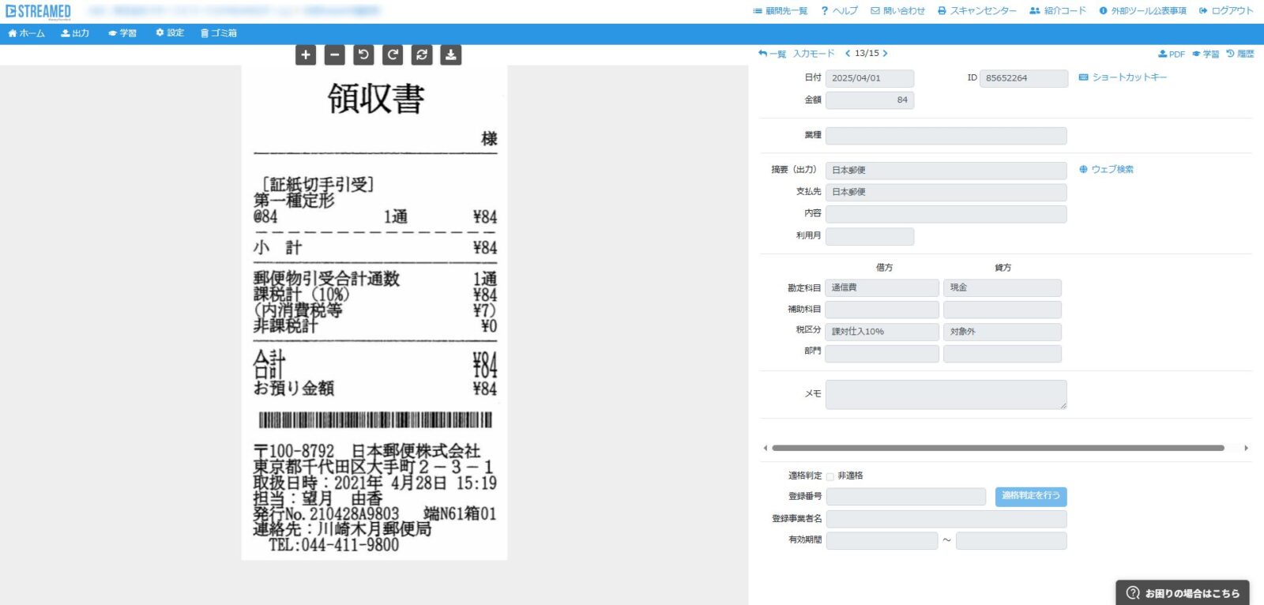The image size is (1264, 605).
Task: Open PDF download link
Action: [1172, 54]
